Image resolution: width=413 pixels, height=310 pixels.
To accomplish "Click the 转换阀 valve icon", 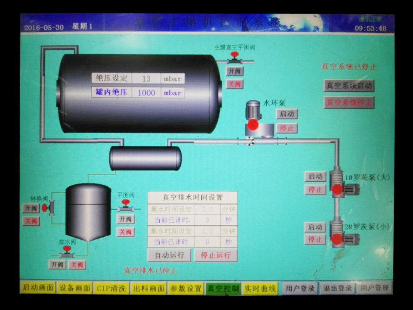I will (47, 208).
